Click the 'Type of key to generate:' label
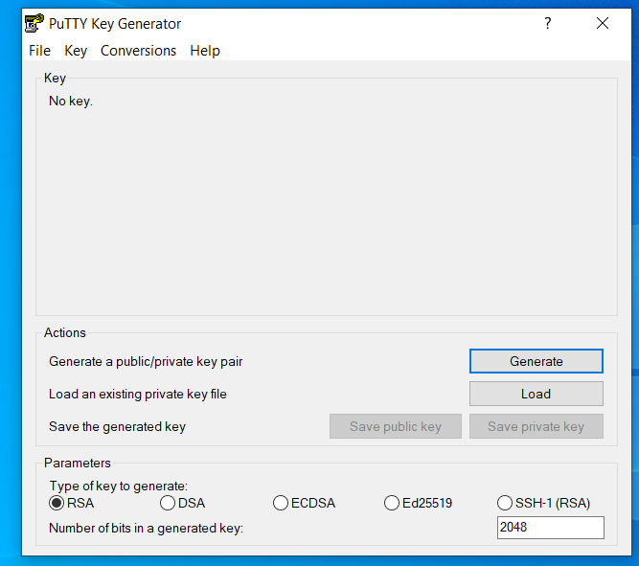 coord(119,486)
